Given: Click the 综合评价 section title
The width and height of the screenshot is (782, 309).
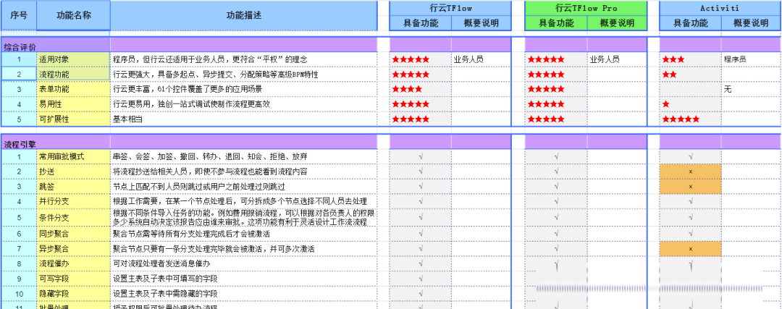Looking at the screenshot, I should [20, 47].
